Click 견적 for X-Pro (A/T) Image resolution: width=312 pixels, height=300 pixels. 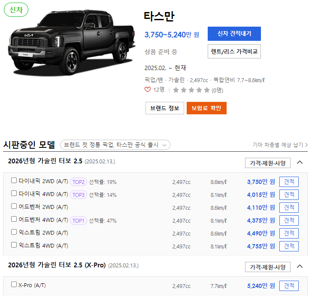pos(289,286)
